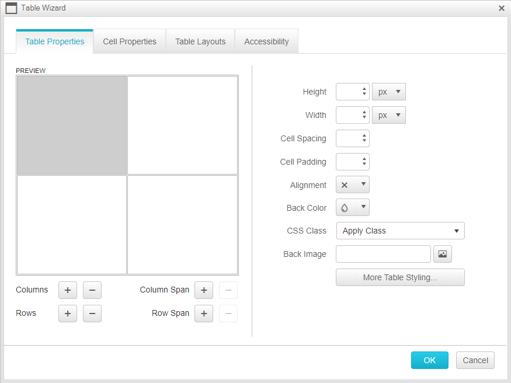
Task: Click the Back Image text field
Action: coord(383,254)
